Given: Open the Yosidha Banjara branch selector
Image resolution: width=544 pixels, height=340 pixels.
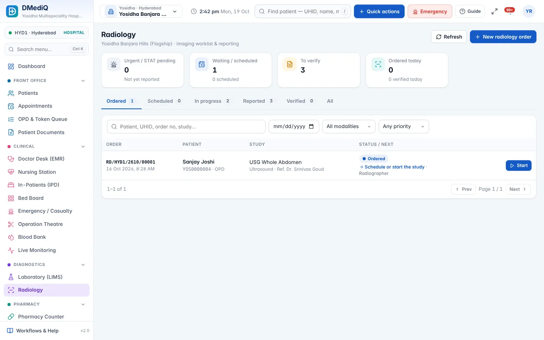Looking at the screenshot, I should pos(141,11).
